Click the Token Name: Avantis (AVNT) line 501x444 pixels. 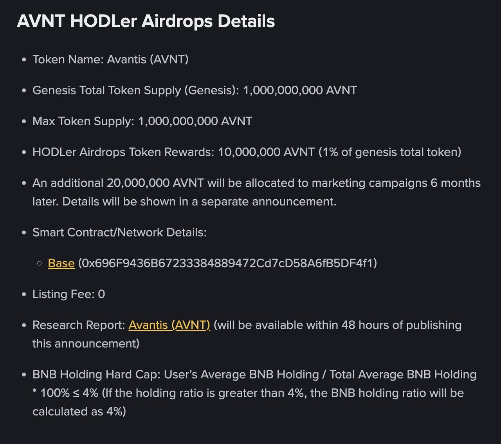click(x=110, y=60)
